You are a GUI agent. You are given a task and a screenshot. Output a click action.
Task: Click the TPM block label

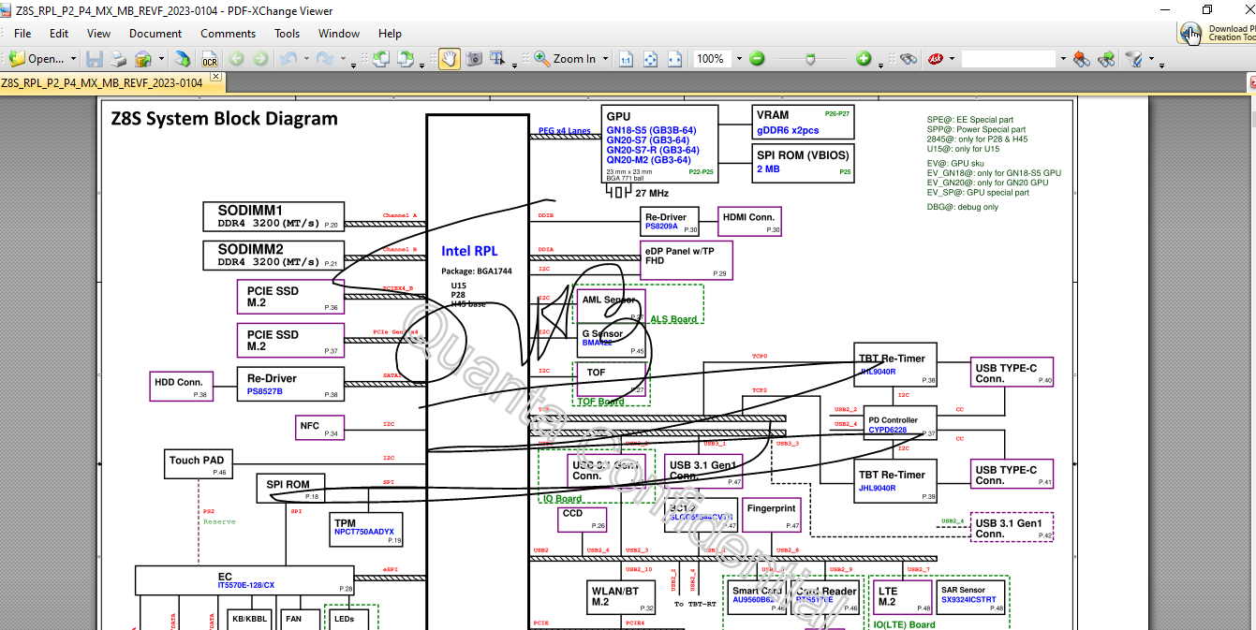point(345,522)
